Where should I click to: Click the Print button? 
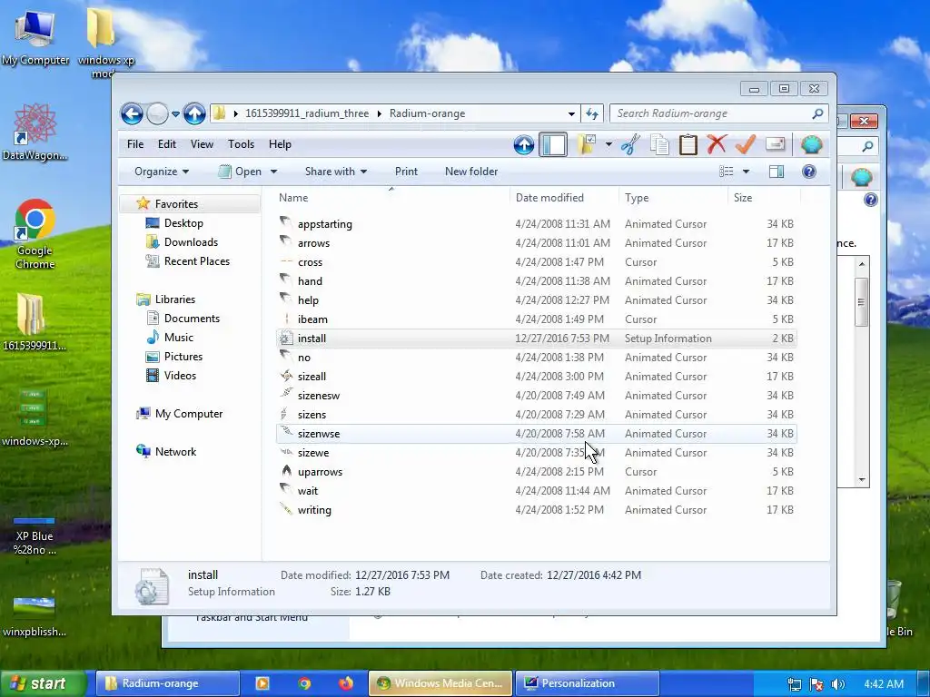pos(406,172)
